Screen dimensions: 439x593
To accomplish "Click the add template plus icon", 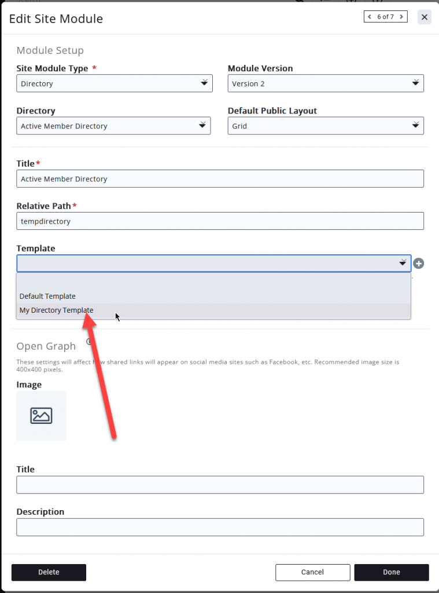I will (x=419, y=263).
